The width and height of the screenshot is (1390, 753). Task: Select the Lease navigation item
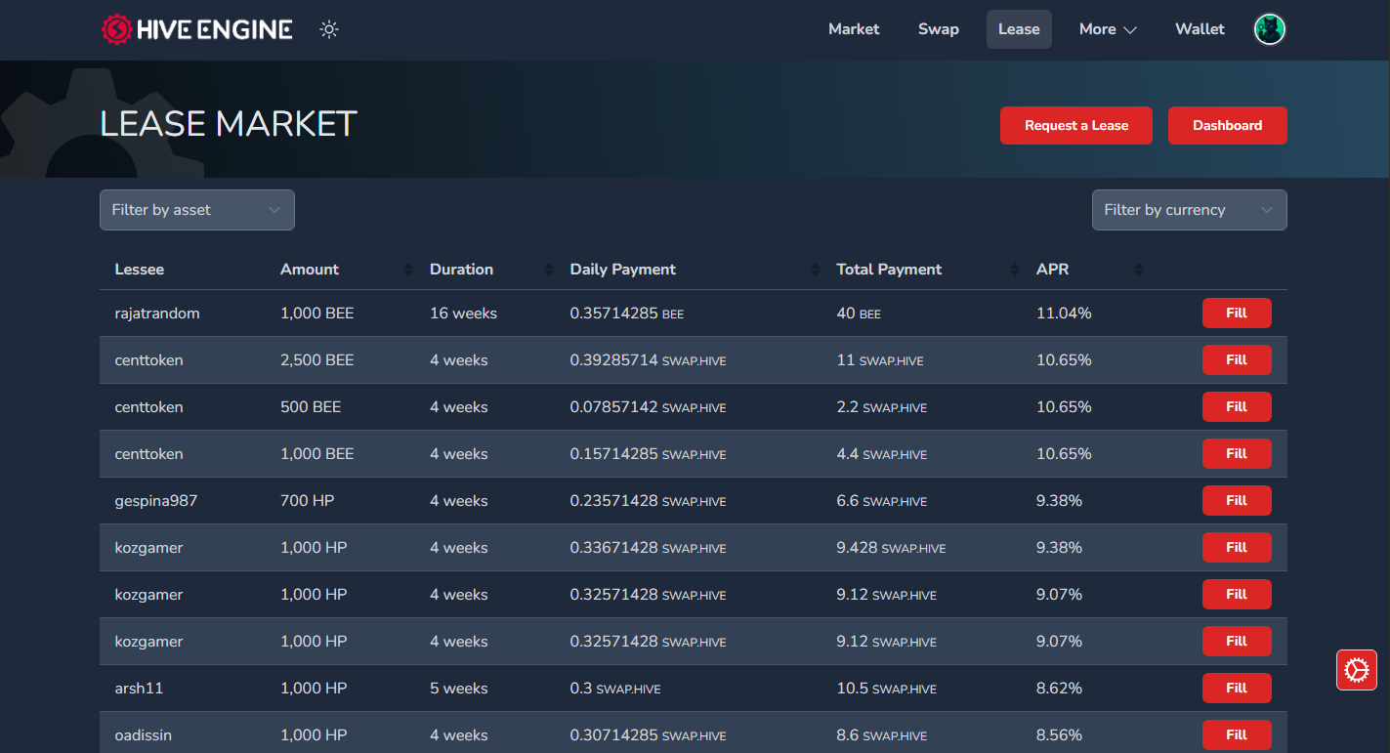click(x=1019, y=29)
